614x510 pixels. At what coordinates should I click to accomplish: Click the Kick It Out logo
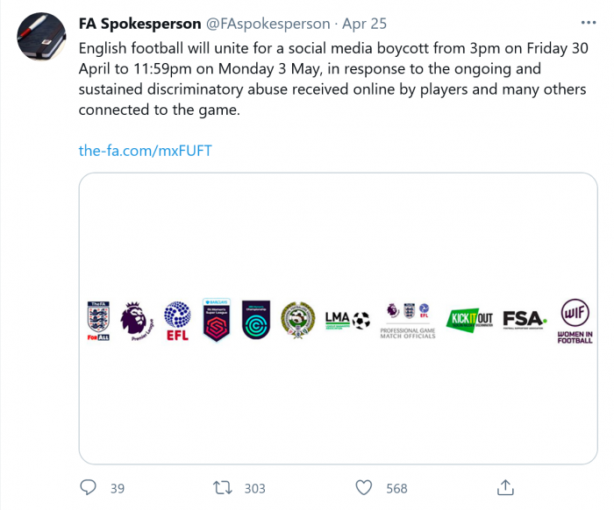[470, 318]
